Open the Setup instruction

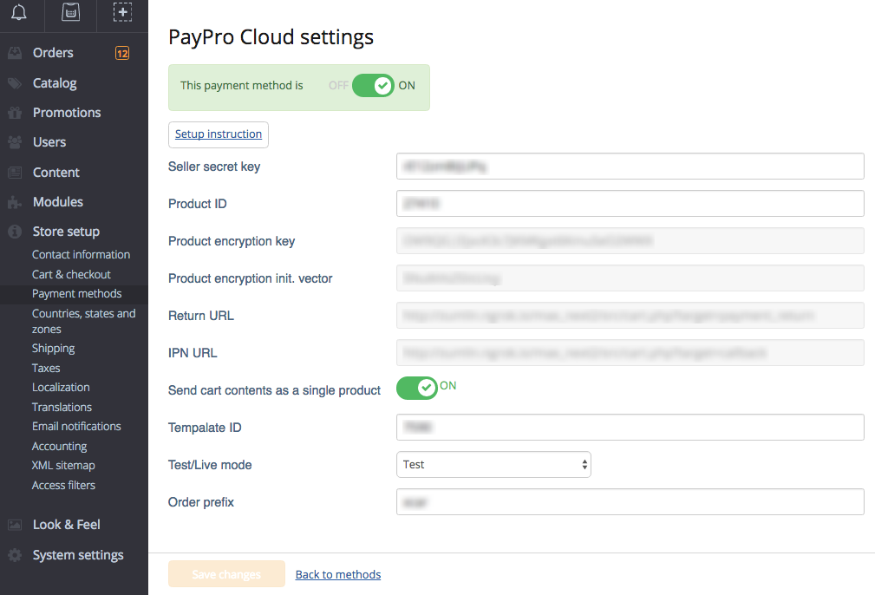pyautogui.click(x=218, y=134)
